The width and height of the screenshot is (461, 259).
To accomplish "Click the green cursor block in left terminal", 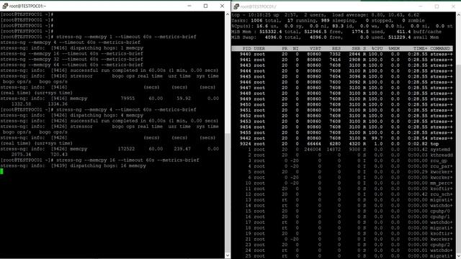I will (1, 171).
